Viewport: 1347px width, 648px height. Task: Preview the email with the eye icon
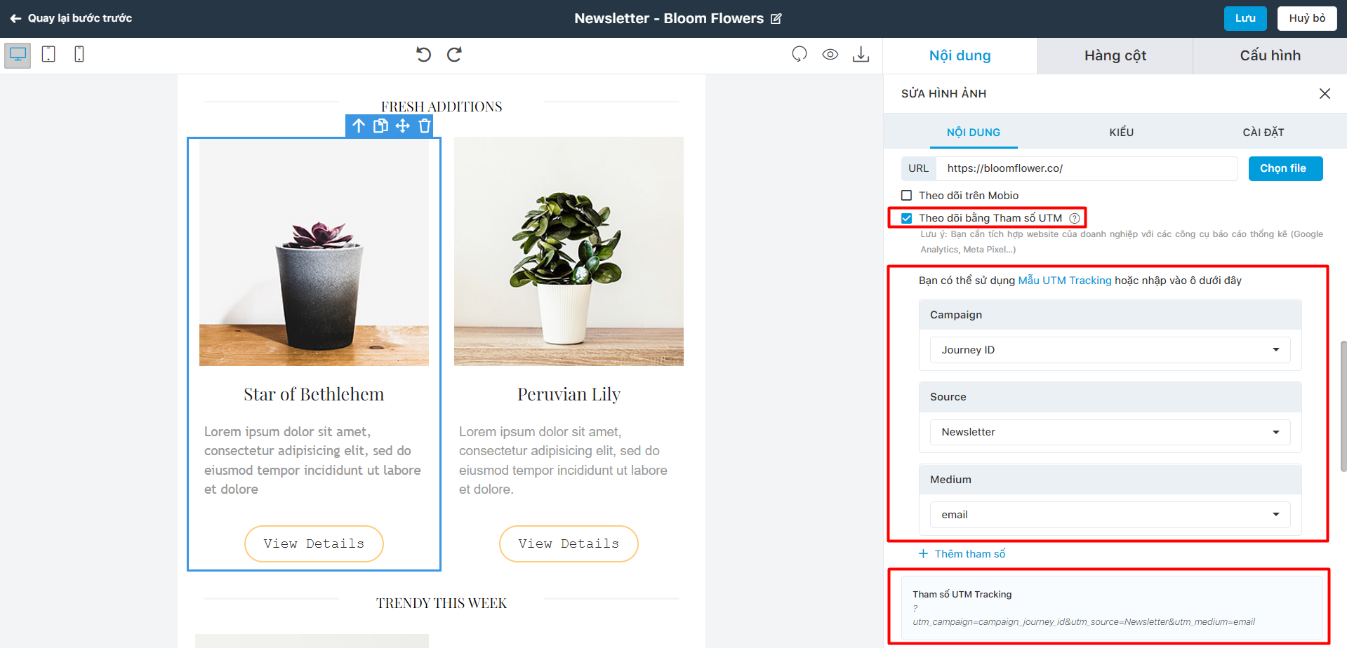830,53
